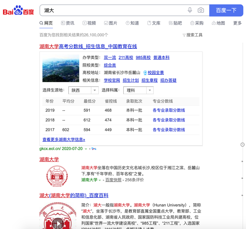
Task: Open the 湖南大学 result title
Action: pyautogui.click(x=49, y=159)
